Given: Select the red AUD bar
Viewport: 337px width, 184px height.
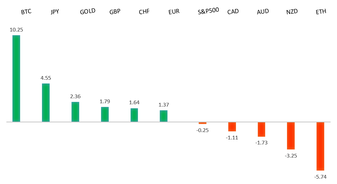Looking at the screenshot, I should (261, 129).
